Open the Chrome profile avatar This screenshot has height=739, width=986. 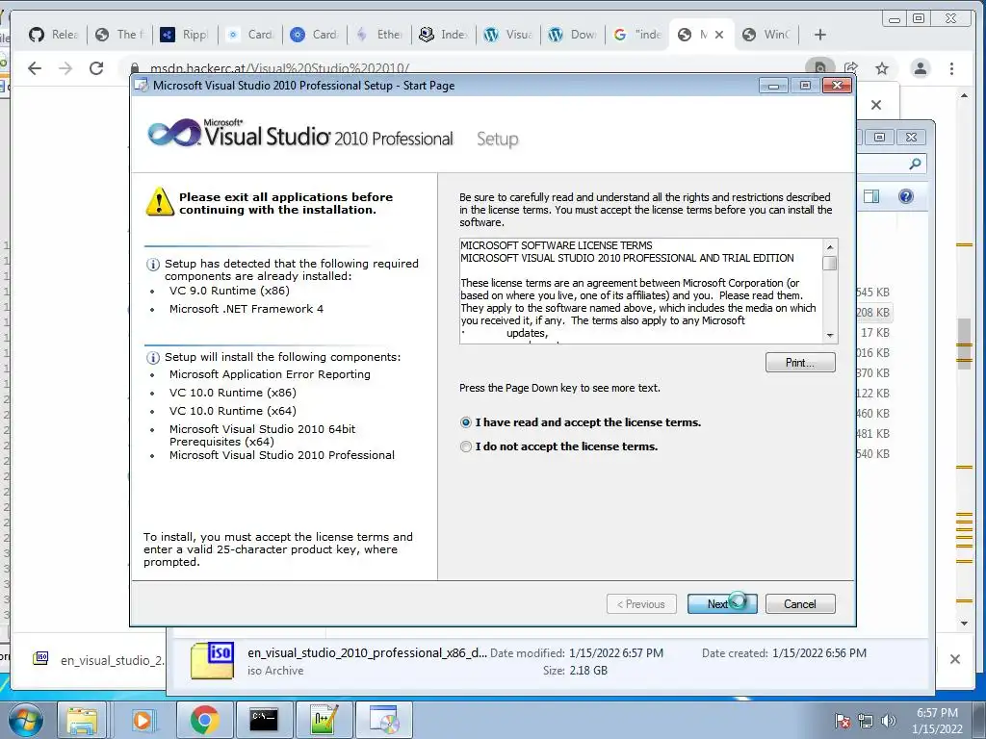coord(920,68)
